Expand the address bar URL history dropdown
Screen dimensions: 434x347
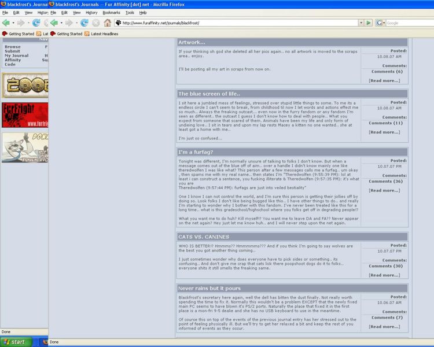pos(361,23)
